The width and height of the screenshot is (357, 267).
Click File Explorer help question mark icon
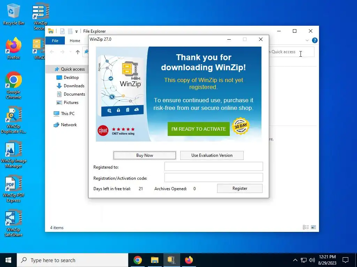(x=315, y=40)
